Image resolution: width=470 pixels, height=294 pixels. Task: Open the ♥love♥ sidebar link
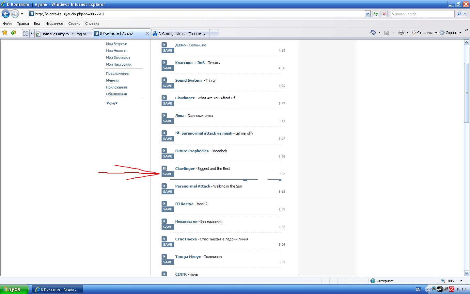point(112,103)
